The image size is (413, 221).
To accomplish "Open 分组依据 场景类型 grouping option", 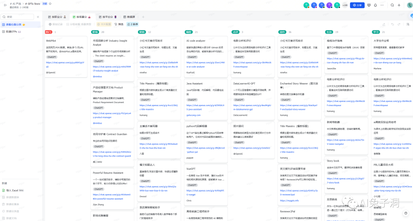I will point(79,24).
